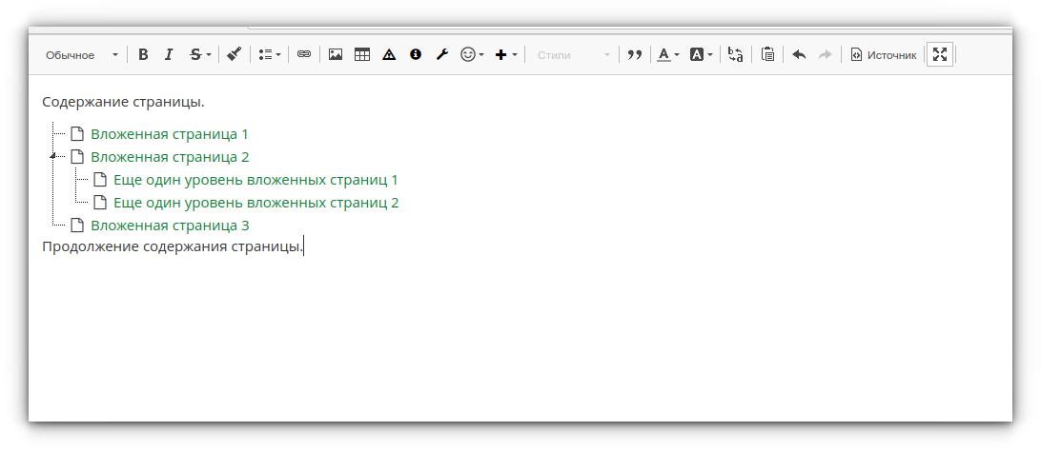Insert a warning block triangle icon
This screenshot has width=1041, height=452.
point(389,55)
